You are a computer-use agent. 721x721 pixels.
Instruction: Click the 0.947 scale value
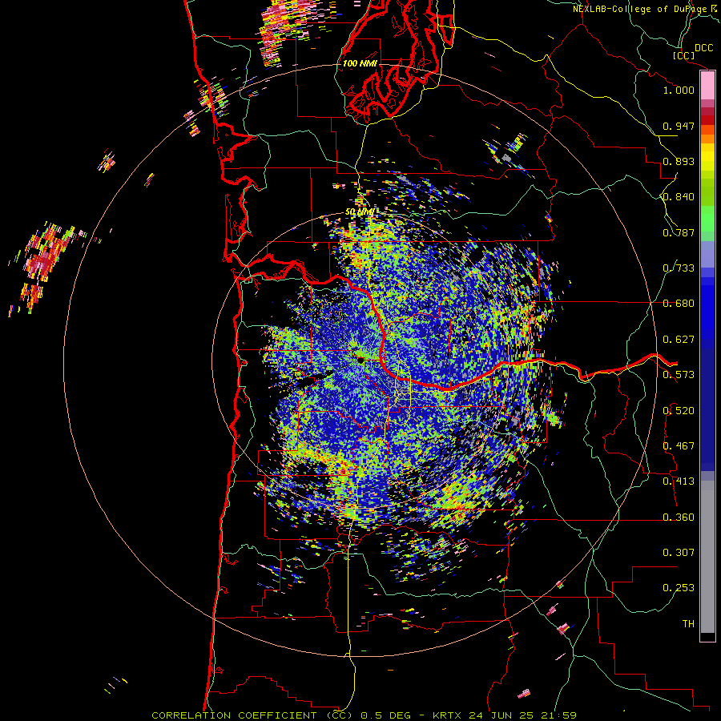coord(679,126)
